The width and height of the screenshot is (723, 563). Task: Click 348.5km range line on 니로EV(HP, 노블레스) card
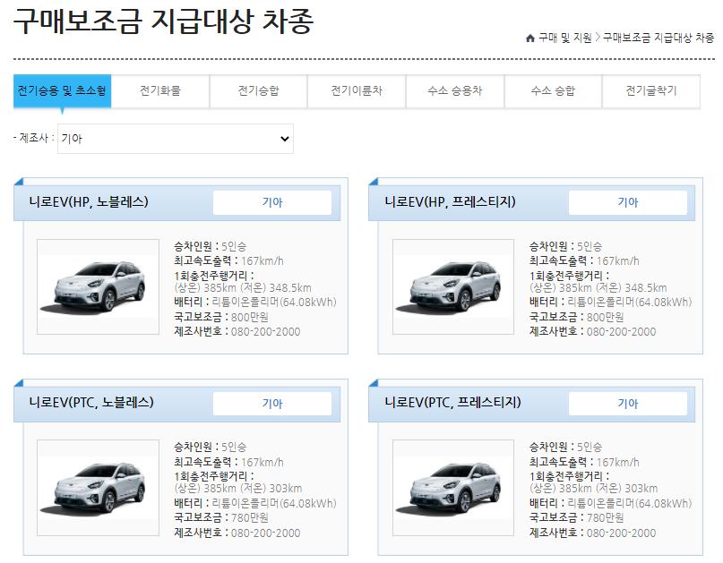[243, 288]
